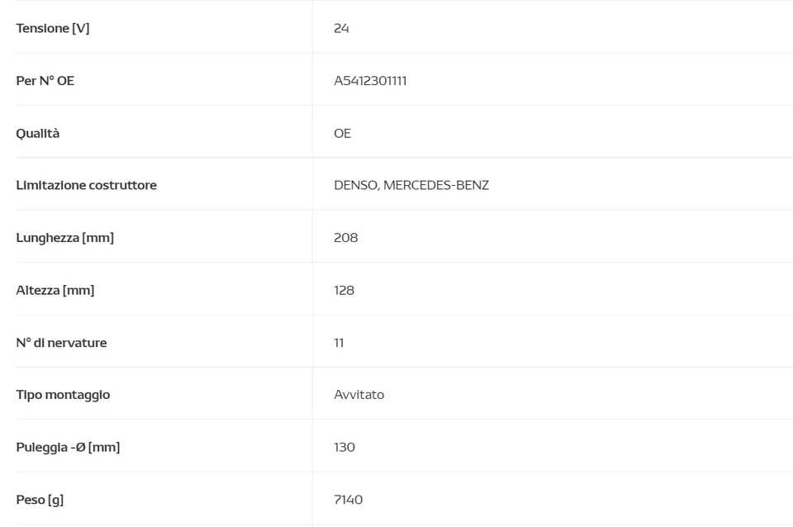This screenshot has height=527, width=793.
Task: Select the OE quality value
Action: coord(342,133)
